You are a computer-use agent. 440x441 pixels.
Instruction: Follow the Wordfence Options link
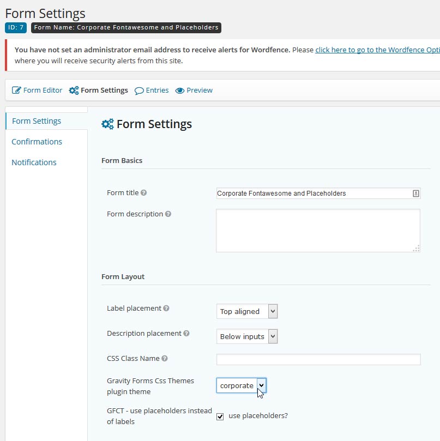click(377, 50)
